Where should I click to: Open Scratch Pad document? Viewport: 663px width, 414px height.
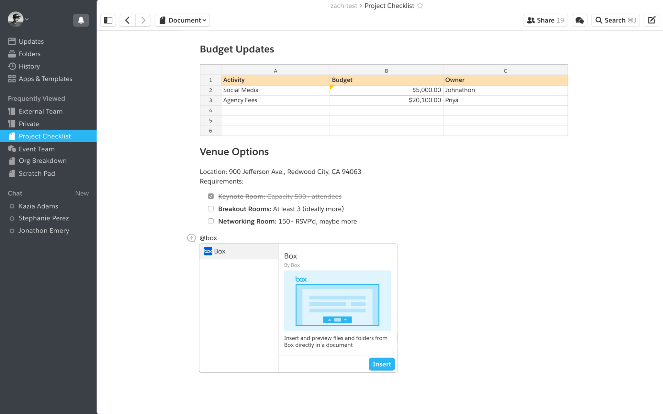pyautogui.click(x=48, y=173)
